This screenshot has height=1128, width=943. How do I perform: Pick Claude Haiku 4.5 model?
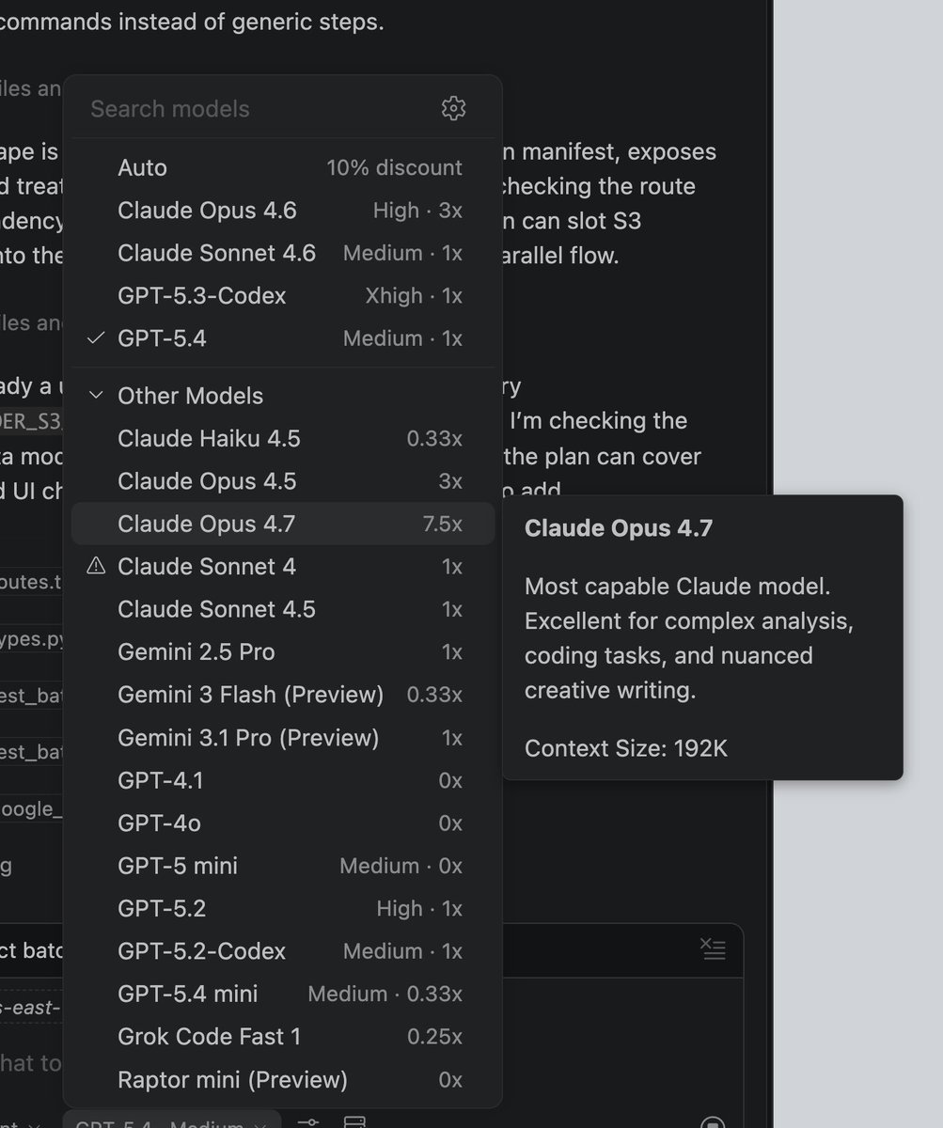[x=283, y=439]
